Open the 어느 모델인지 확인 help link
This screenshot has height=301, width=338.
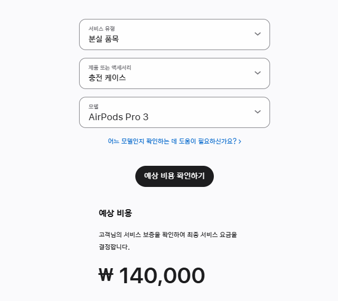tap(172, 141)
